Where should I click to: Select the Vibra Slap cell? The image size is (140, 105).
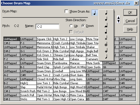61,79
